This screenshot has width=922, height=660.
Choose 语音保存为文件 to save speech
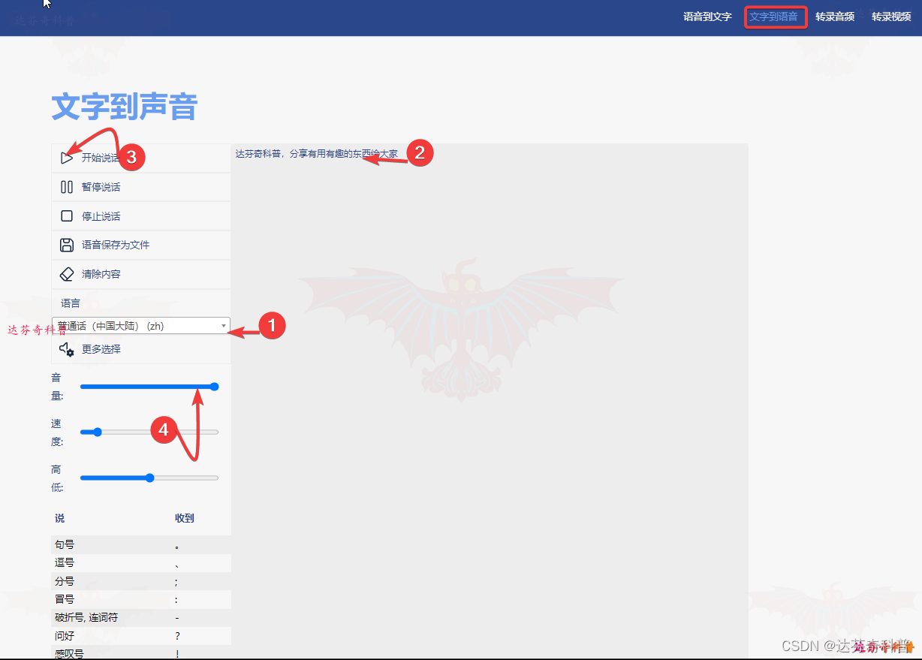click(x=116, y=245)
